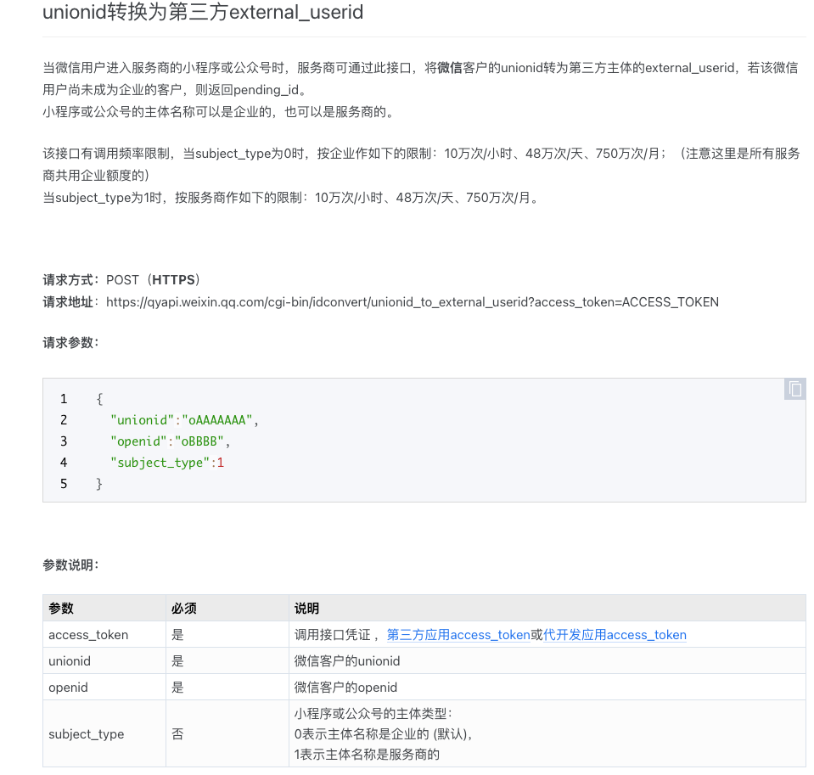814x775 pixels.
Task: Click line number 5 in code block
Action: [x=63, y=483]
